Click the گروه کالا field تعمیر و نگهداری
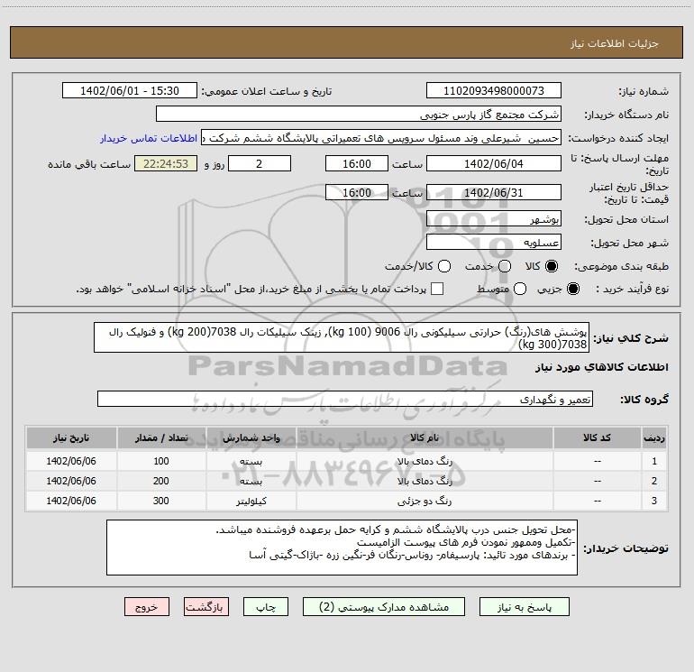Screen dimensions: 694x672 tap(345, 399)
